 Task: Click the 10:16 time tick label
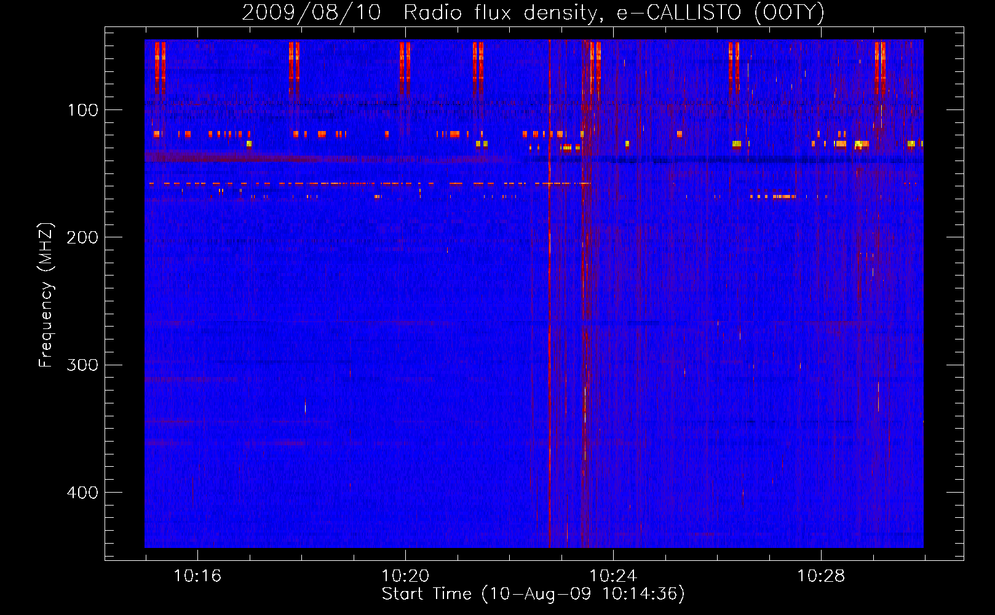pyautogui.click(x=197, y=576)
